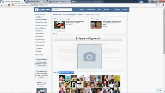Open Мои Новости in sidebar
The image size is (165, 93).
[39, 34]
